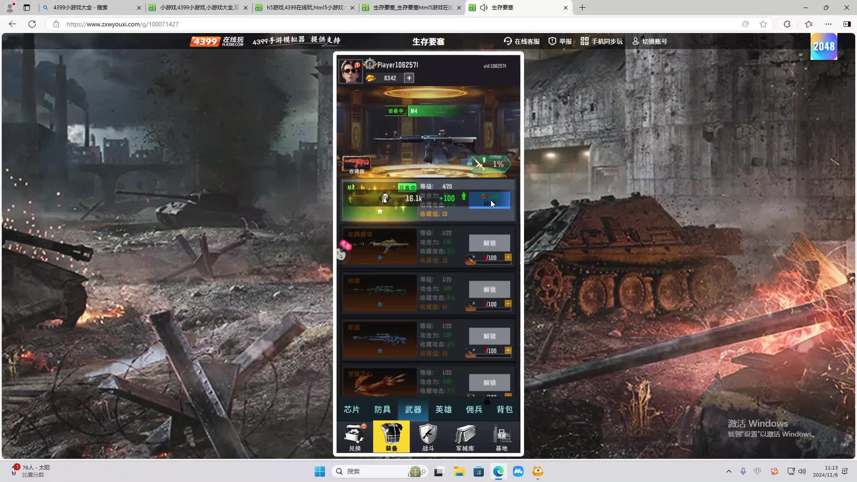Switch to the 芯片 chip tab
The width and height of the screenshot is (857, 482).
click(352, 409)
